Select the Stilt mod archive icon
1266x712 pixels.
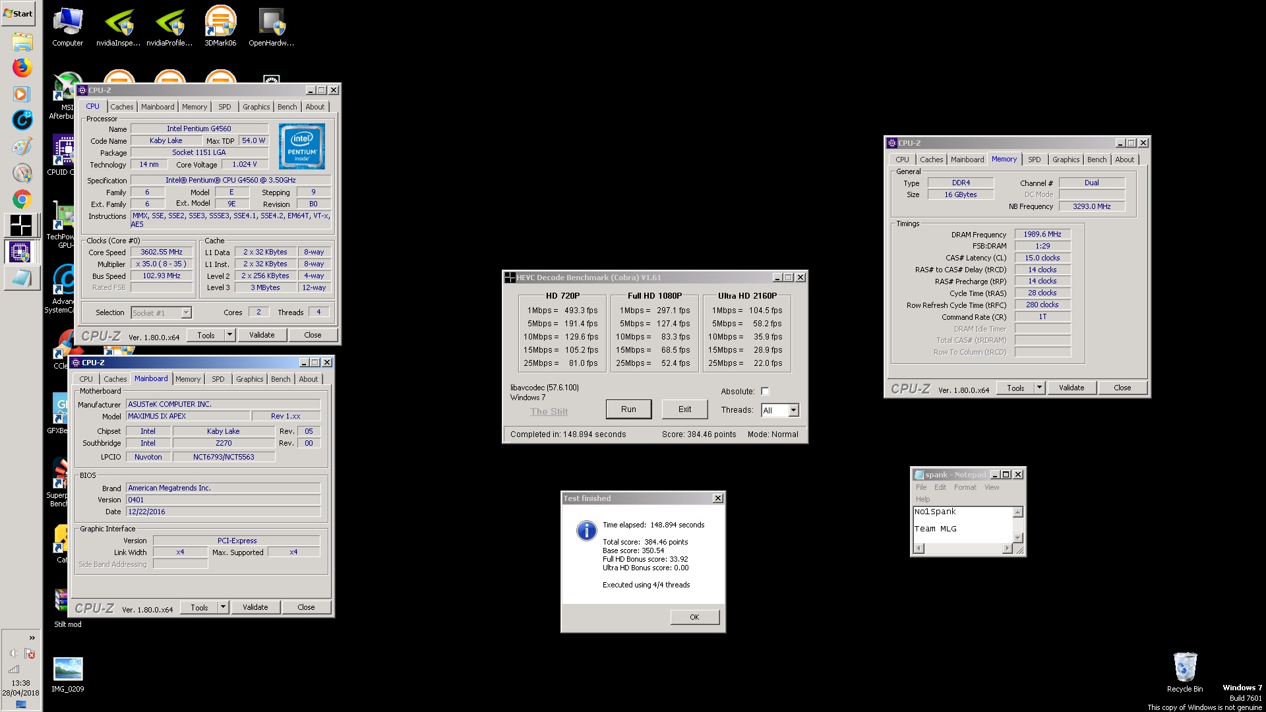(x=67, y=607)
